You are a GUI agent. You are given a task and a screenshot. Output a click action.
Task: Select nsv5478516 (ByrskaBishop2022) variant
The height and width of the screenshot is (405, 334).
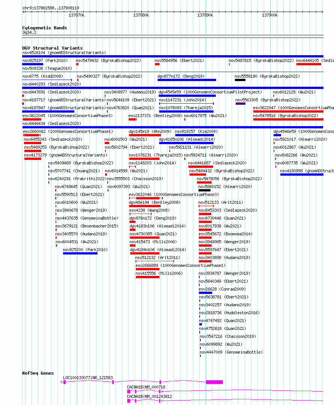click(x=286, y=116)
